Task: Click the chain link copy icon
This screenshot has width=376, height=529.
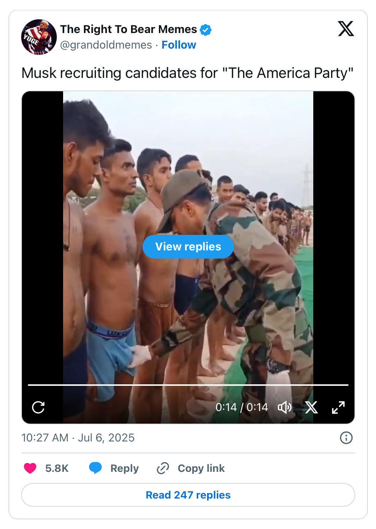Action: (x=163, y=468)
